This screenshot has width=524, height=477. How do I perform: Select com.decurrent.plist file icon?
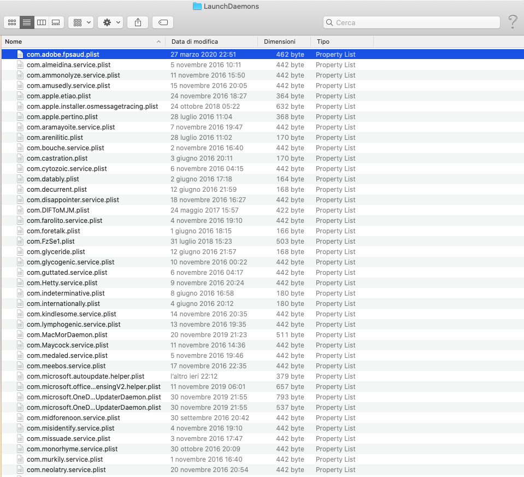click(x=20, y=189)
